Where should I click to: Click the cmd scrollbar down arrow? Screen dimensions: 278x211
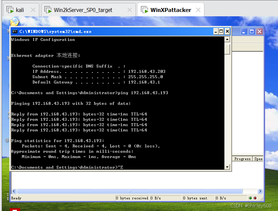227,167
